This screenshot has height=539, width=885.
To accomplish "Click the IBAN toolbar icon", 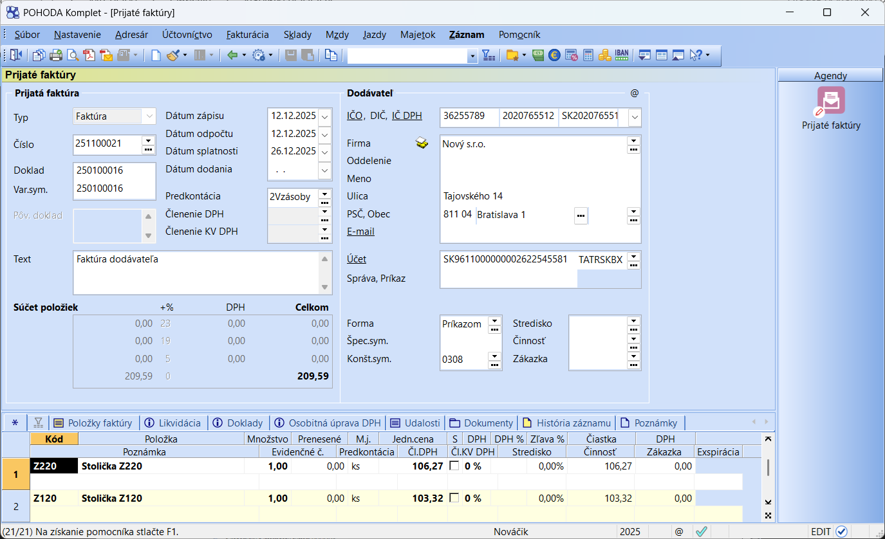I will pos(622,55).
